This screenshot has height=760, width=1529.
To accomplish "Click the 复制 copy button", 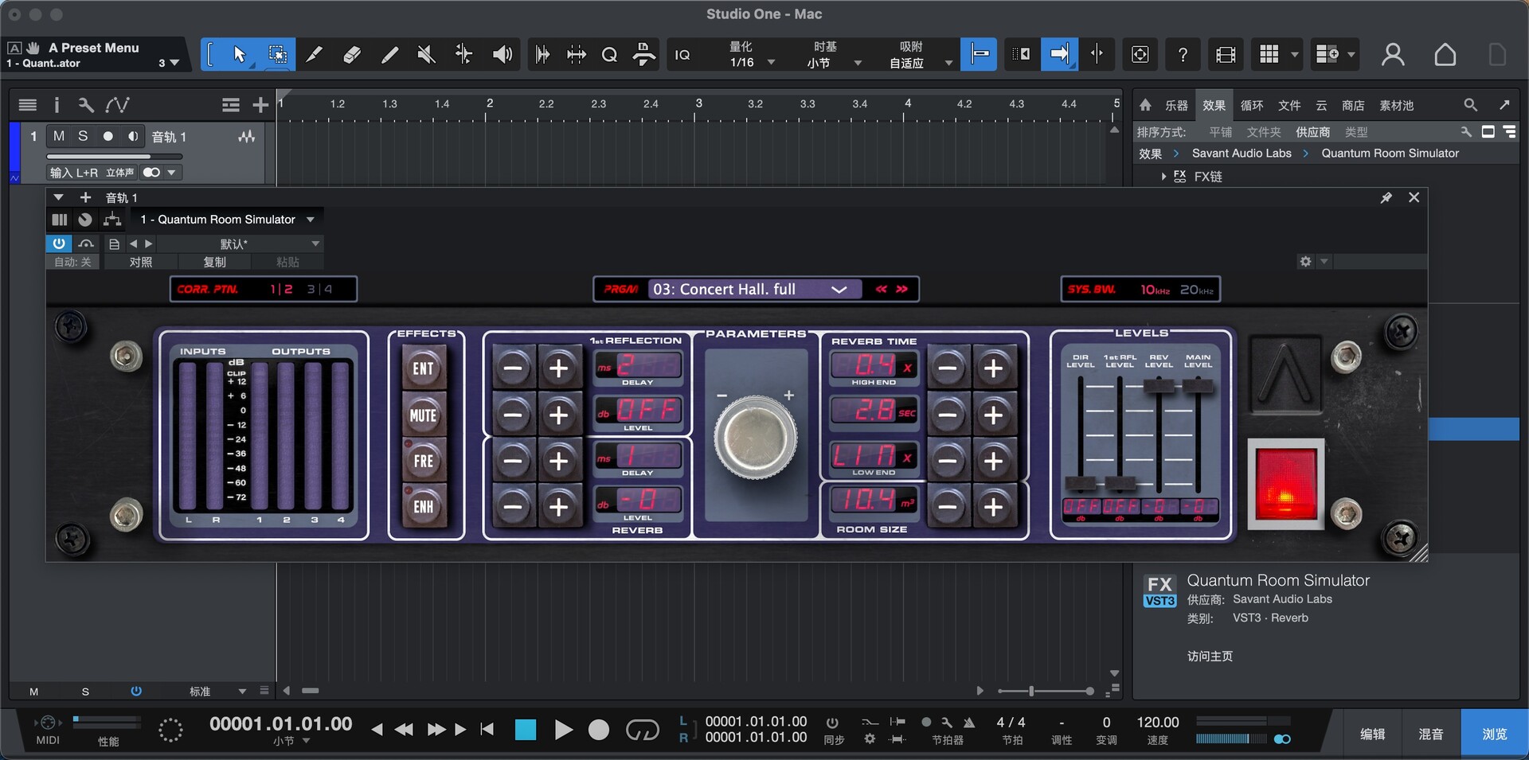I will [215, 262].
